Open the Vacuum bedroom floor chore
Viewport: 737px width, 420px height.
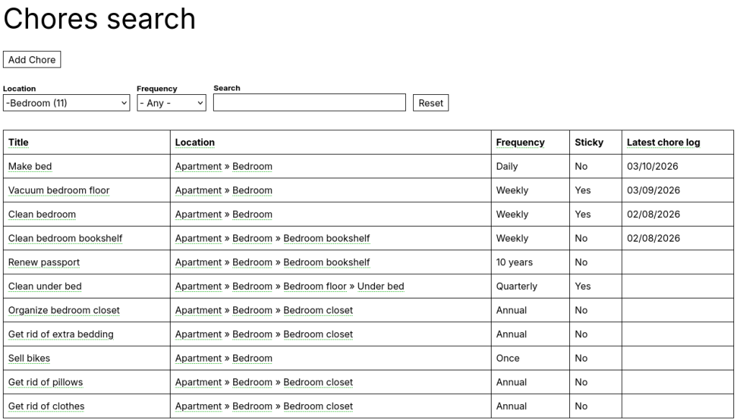click(59, 191)
